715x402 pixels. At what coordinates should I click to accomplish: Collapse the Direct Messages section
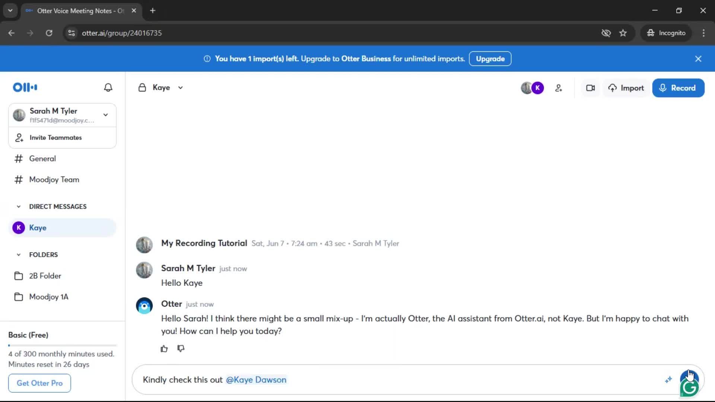(x=19, y=207)
